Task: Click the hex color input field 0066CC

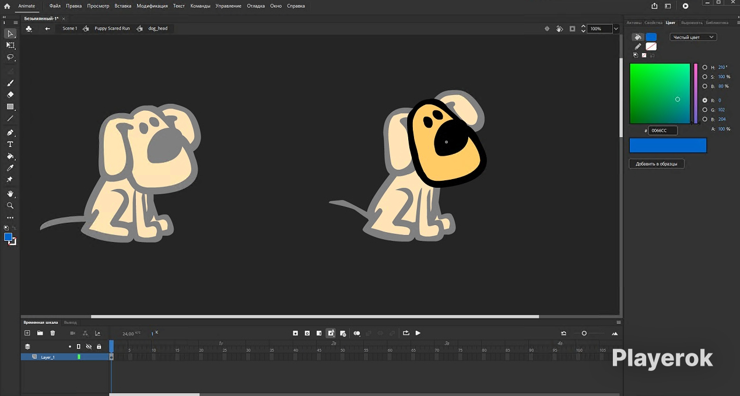Action: tap(663, 131)
